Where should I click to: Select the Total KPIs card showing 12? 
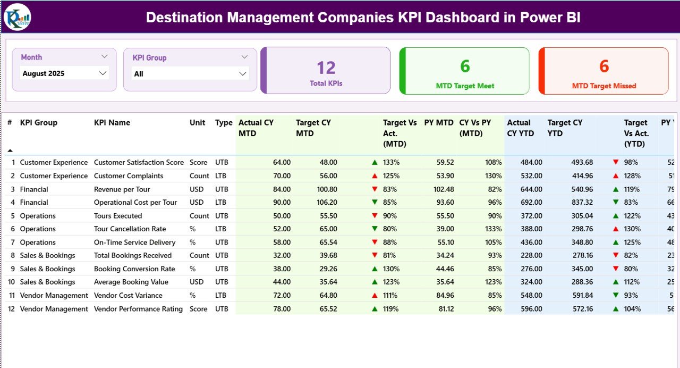[325, 71]
